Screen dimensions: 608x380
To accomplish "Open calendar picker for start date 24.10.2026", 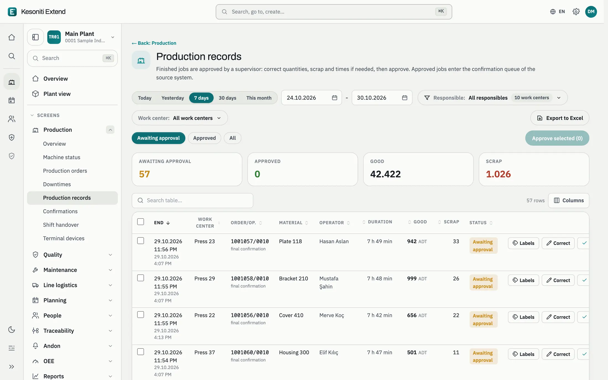I will point(334,98).
